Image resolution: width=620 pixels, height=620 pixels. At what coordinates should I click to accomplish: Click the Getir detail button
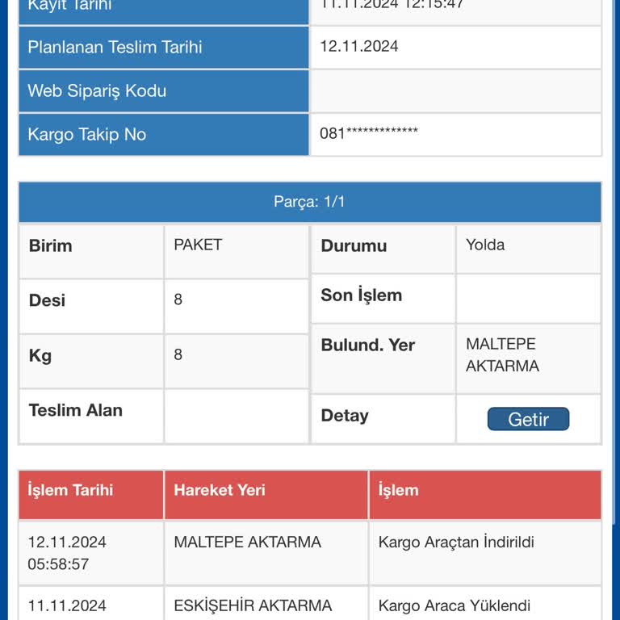pos(528,419)
